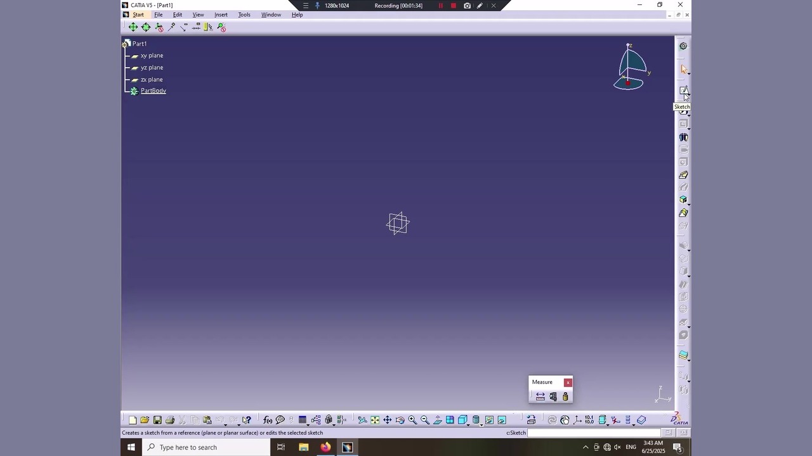Open the Tools menu

point(244,15)
